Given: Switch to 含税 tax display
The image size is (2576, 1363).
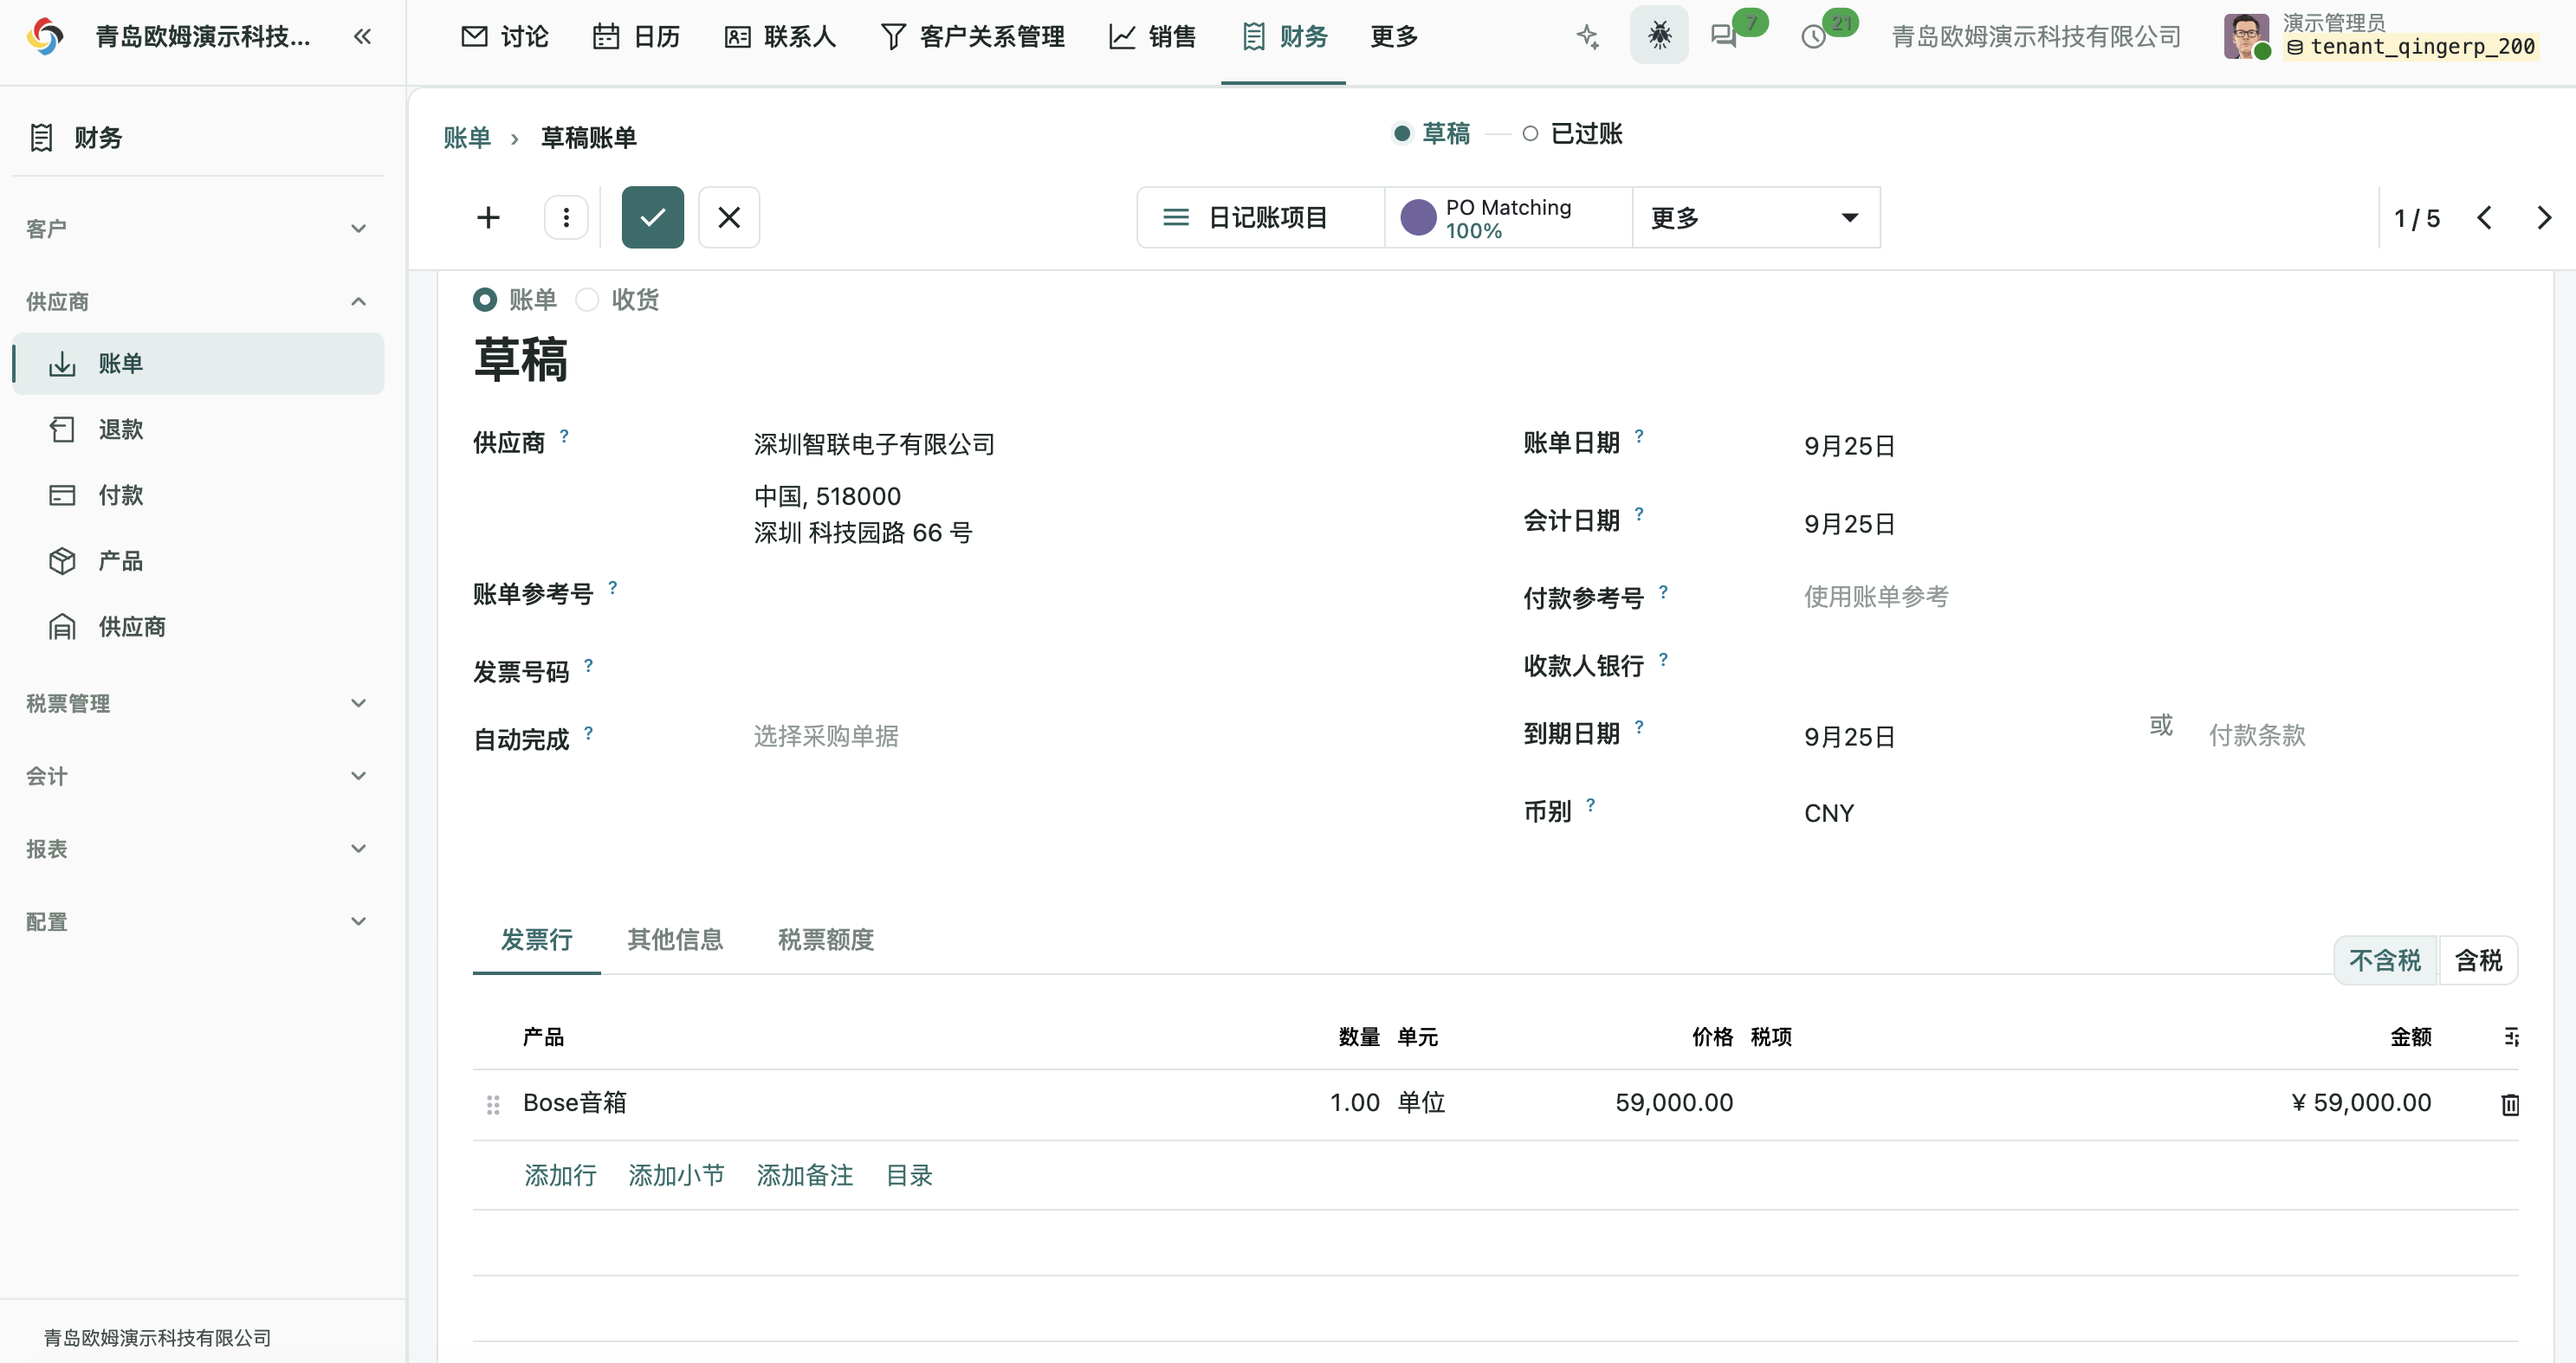Looking at the screenshot, I should [2478, 961].
